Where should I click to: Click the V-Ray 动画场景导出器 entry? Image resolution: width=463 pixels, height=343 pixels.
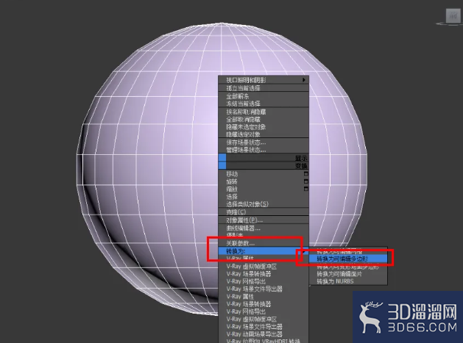pyautogui.click(x=264, y=334)
